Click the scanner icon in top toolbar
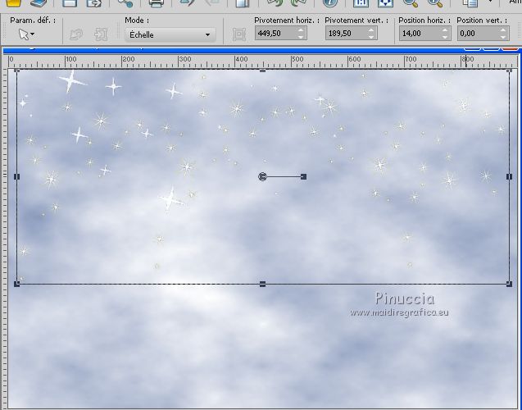The height and width of the screenshot is (410, 522). pyautogui.click(x=39, y=3)
